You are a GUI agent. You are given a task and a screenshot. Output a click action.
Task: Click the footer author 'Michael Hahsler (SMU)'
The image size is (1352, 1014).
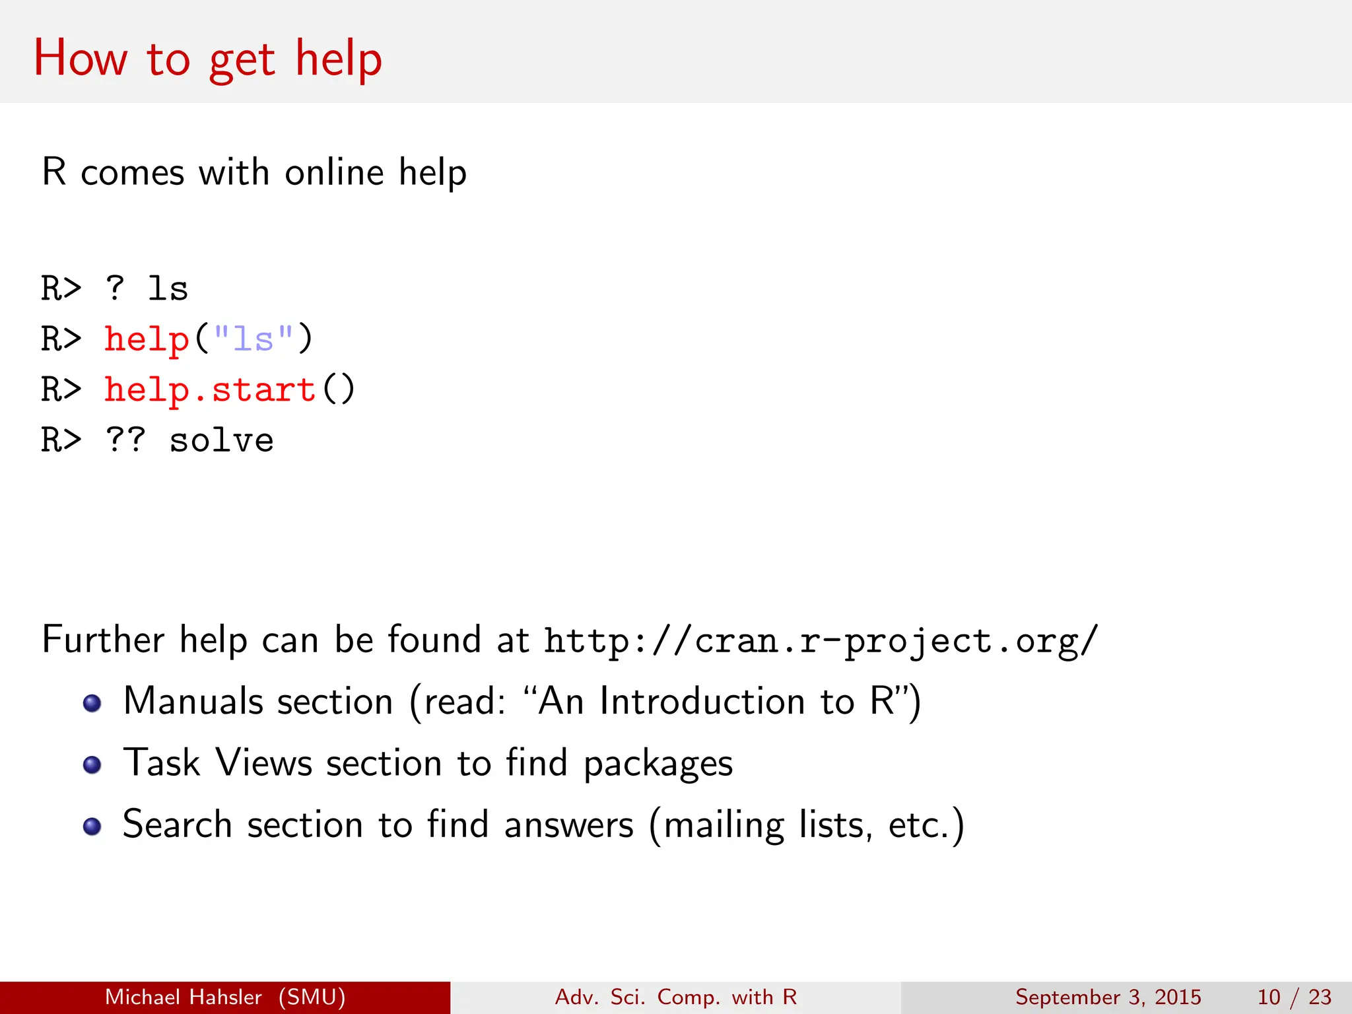(x=225, y=997)
